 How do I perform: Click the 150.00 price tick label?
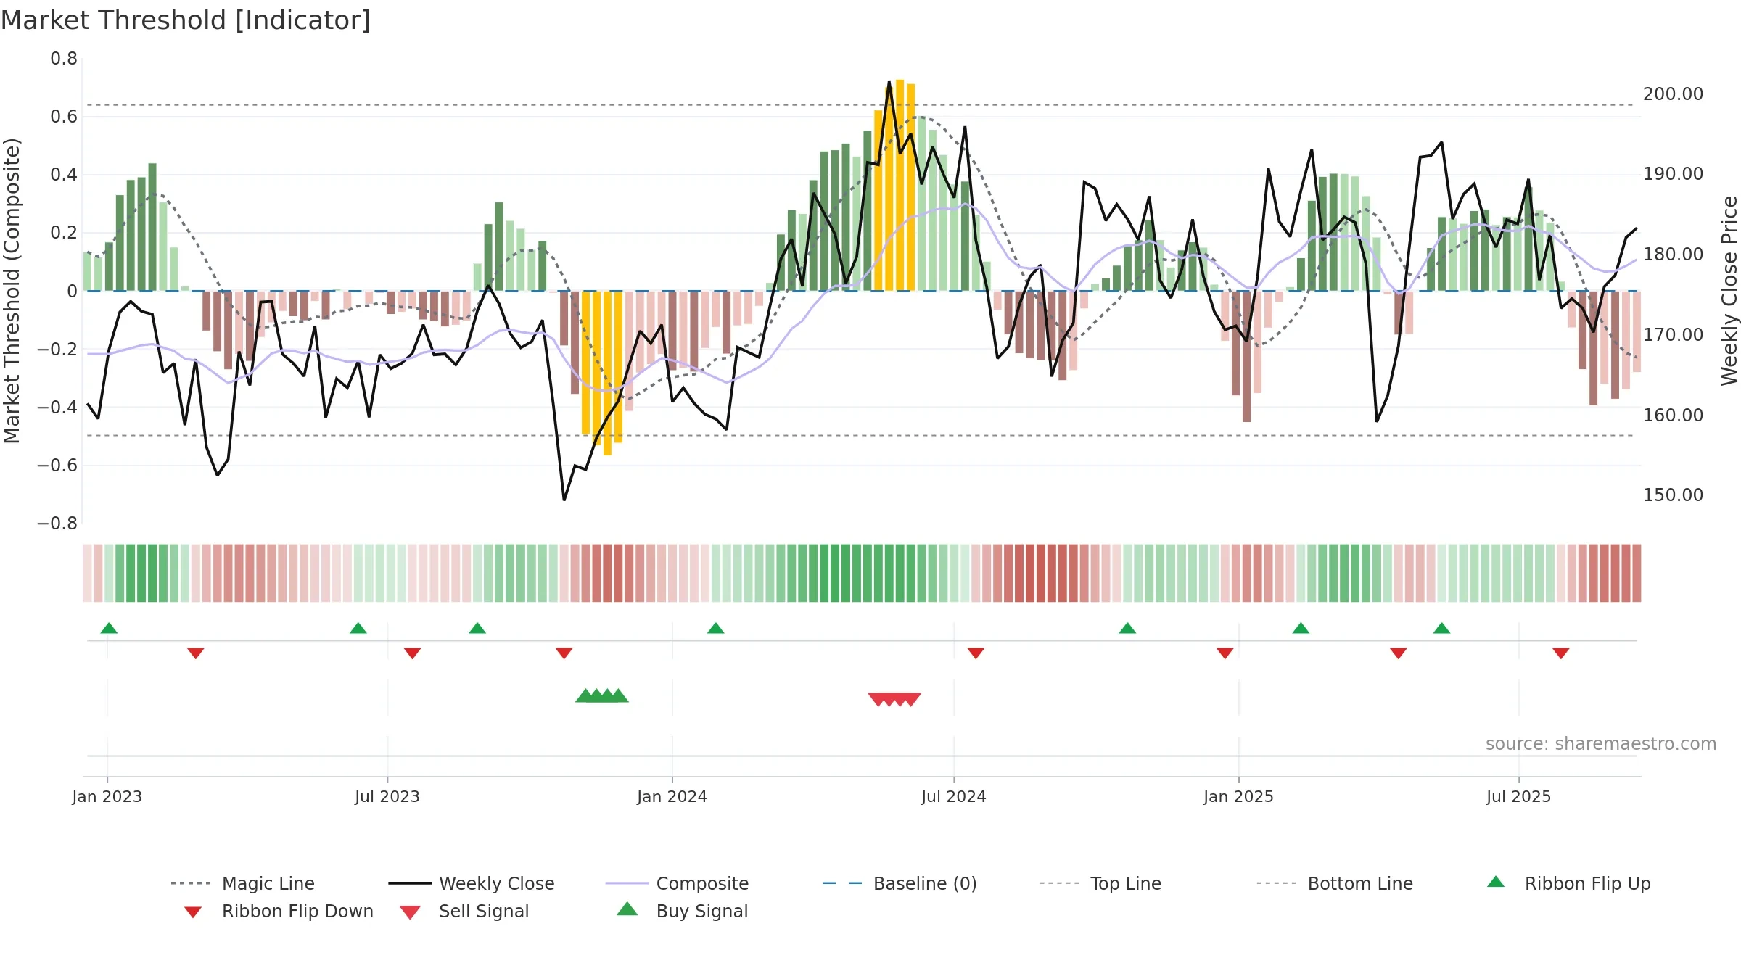click(1674, 495)
